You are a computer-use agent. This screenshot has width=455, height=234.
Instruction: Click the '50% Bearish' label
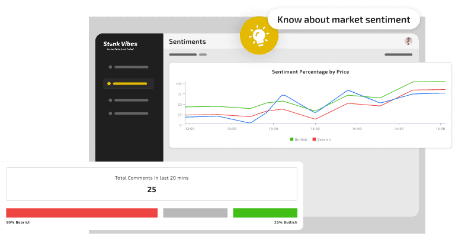coord(18,222)
